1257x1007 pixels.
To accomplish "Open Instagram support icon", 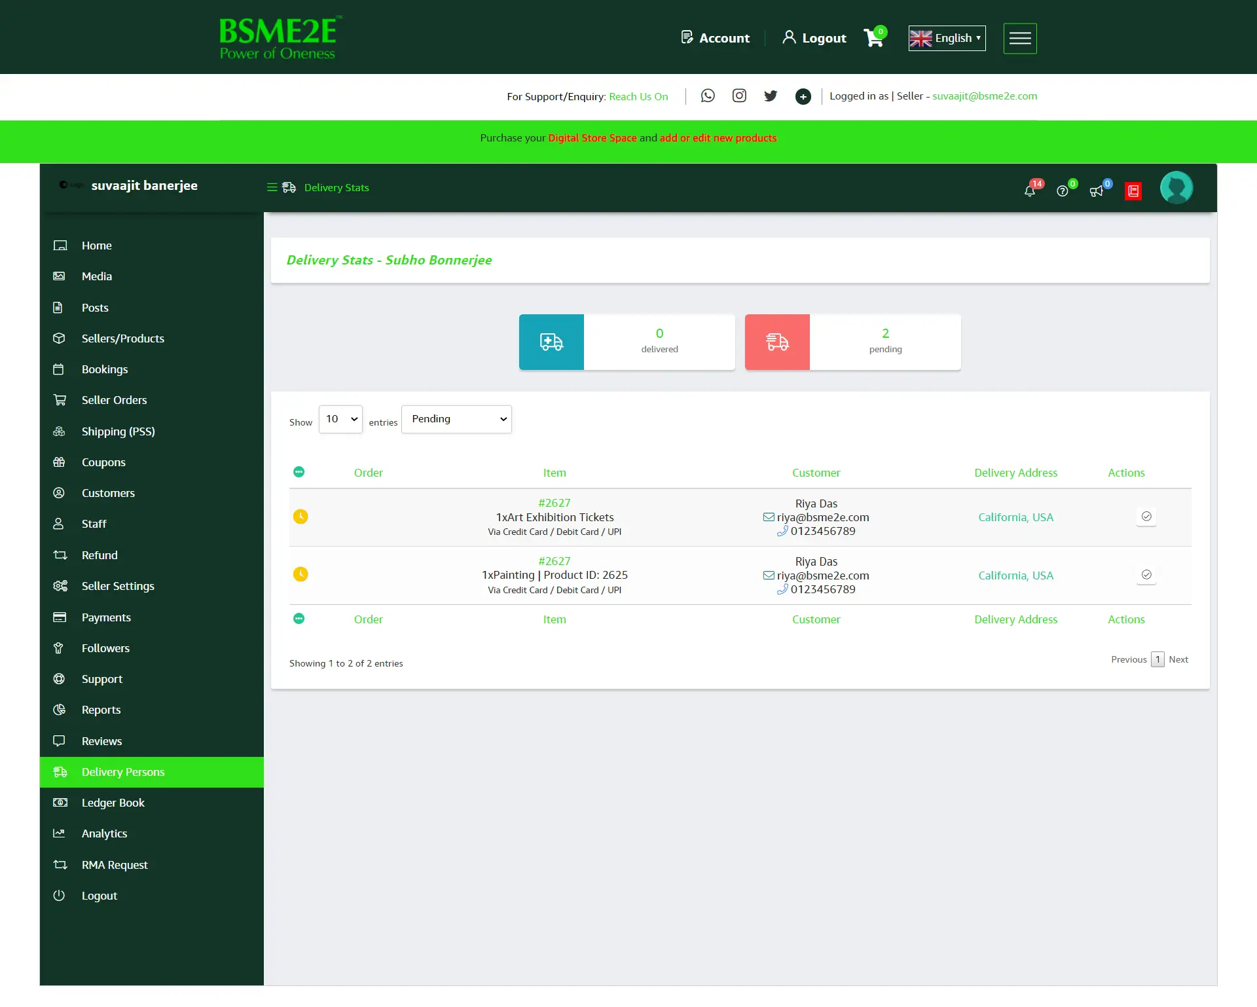I will 739,96.
